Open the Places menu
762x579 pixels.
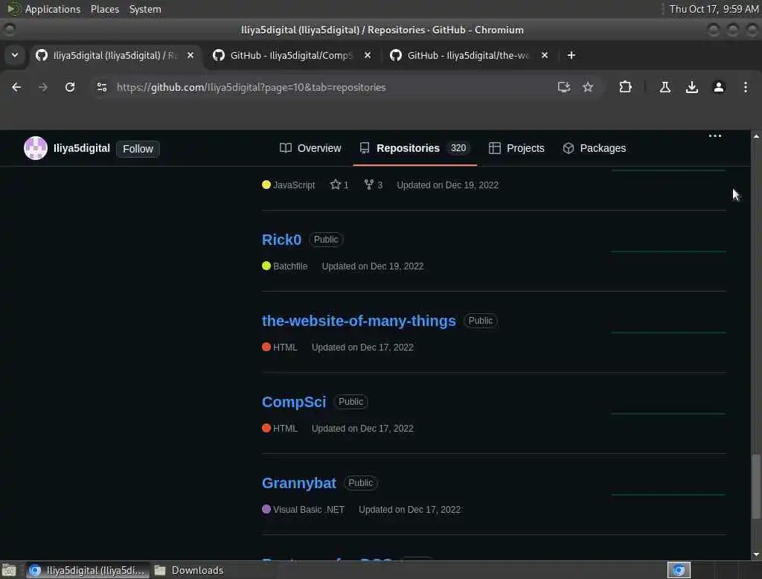pyautogui.click(x=105, y=9)
